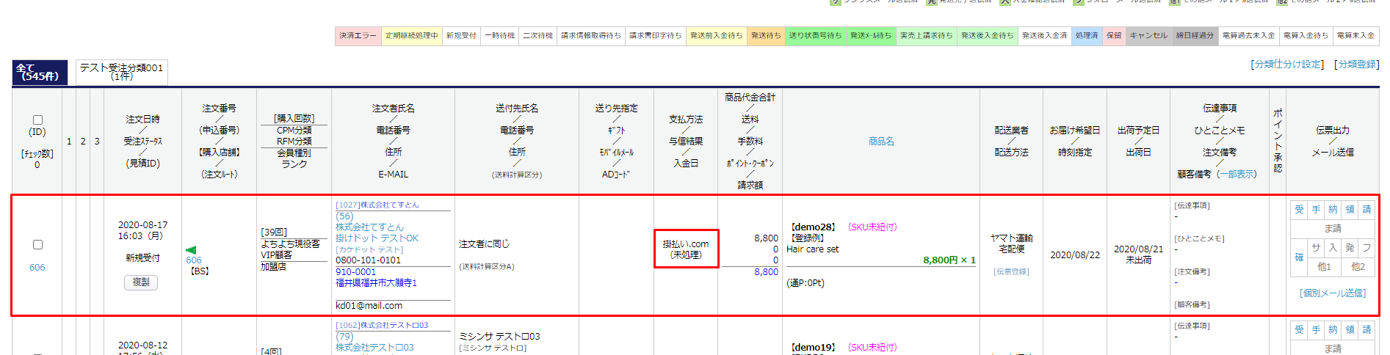
Task: Tick the checkbox for order ID 606
Action: [x=37, y=245]
